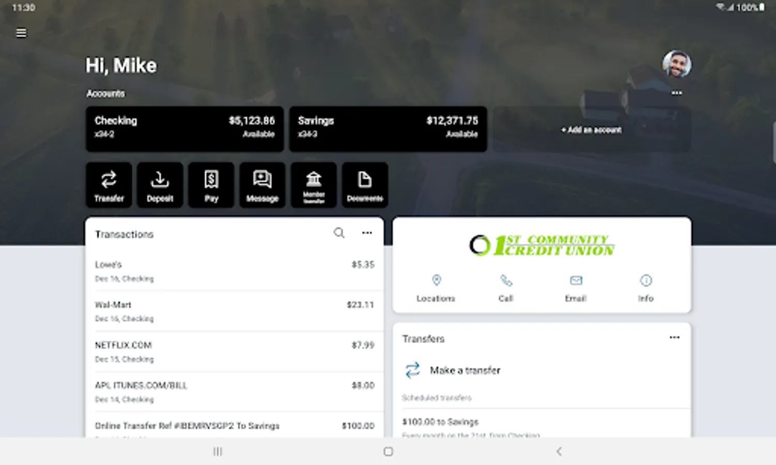Search transactions with the magnifier icon

pyautogui.click(x=339, y=233)
